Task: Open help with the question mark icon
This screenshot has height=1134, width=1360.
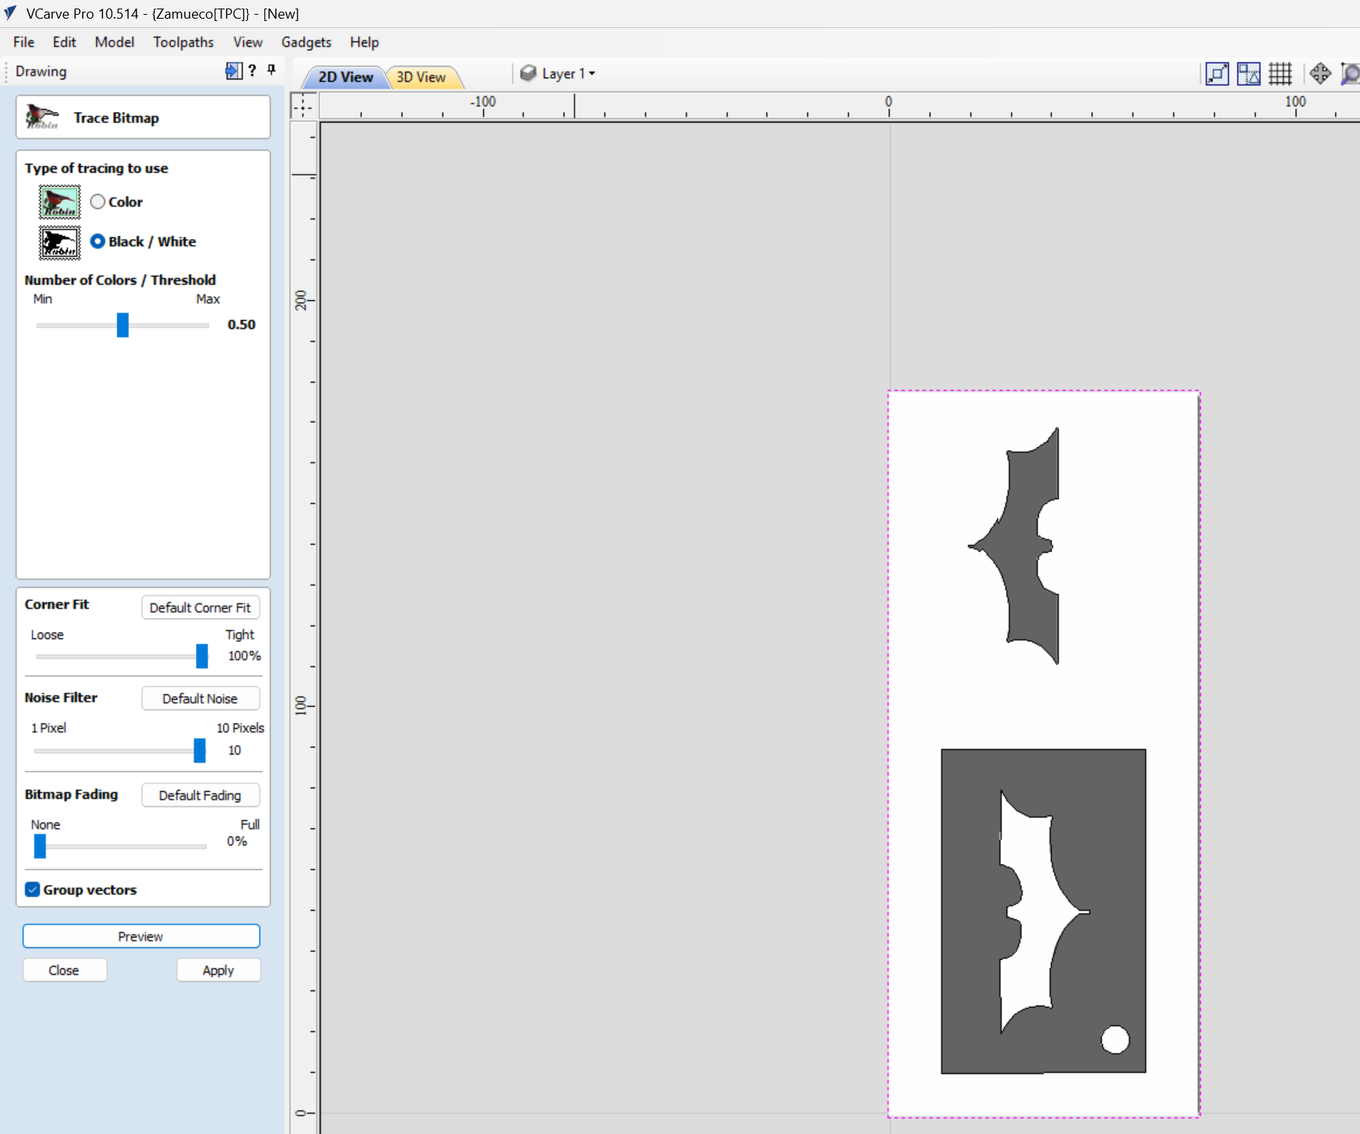Action: (252, 72)
